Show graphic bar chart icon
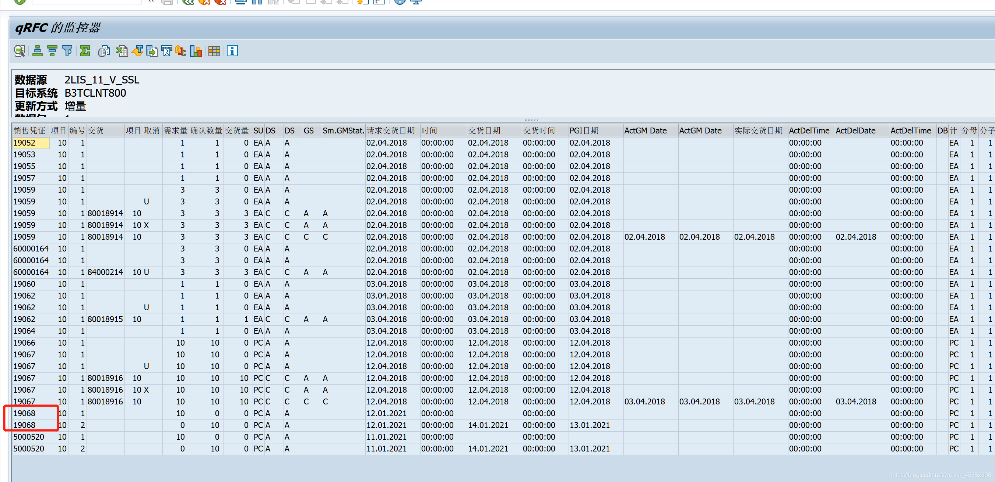Viewport: 995px width, 482px height. [196, 51]
